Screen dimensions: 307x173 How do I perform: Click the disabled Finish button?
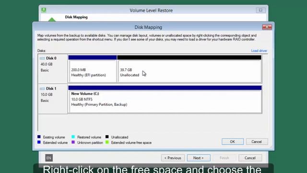(x=224, y=158)
